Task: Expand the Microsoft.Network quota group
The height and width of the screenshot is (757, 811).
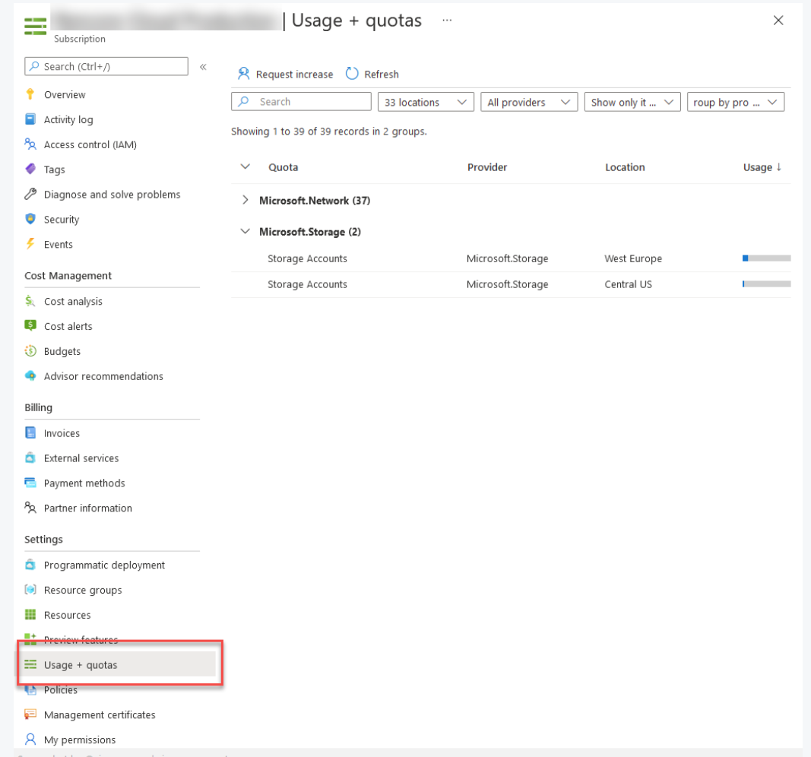Action: tap(246, 200)
